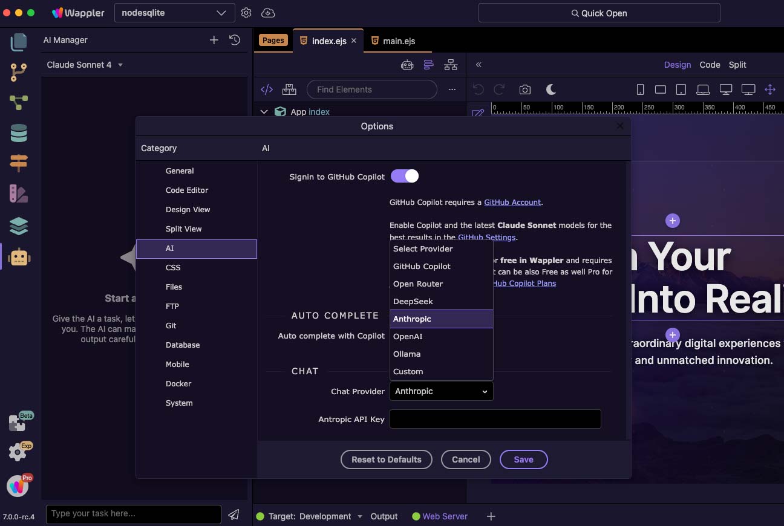Open the Routing signpost sidebar icon
This screenshot has height=526, width=784.
(19, 163)
